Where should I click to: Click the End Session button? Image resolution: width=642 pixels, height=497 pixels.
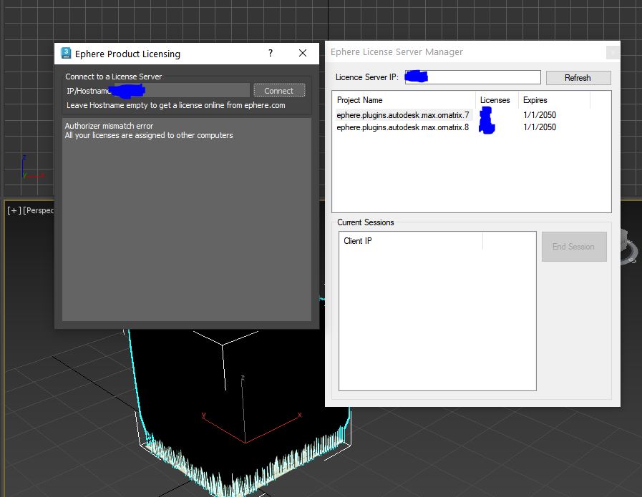pos(573,247)
